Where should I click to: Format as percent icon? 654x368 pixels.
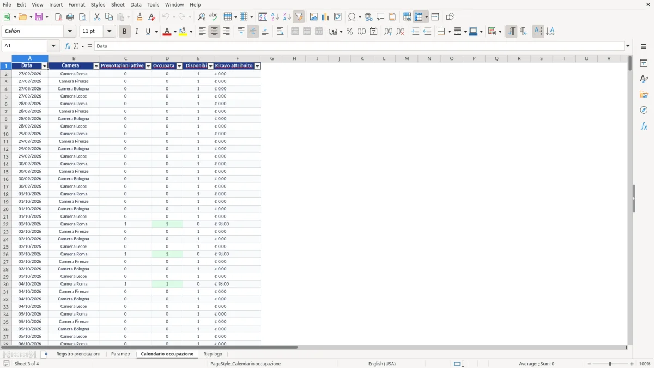pos(350,32)
